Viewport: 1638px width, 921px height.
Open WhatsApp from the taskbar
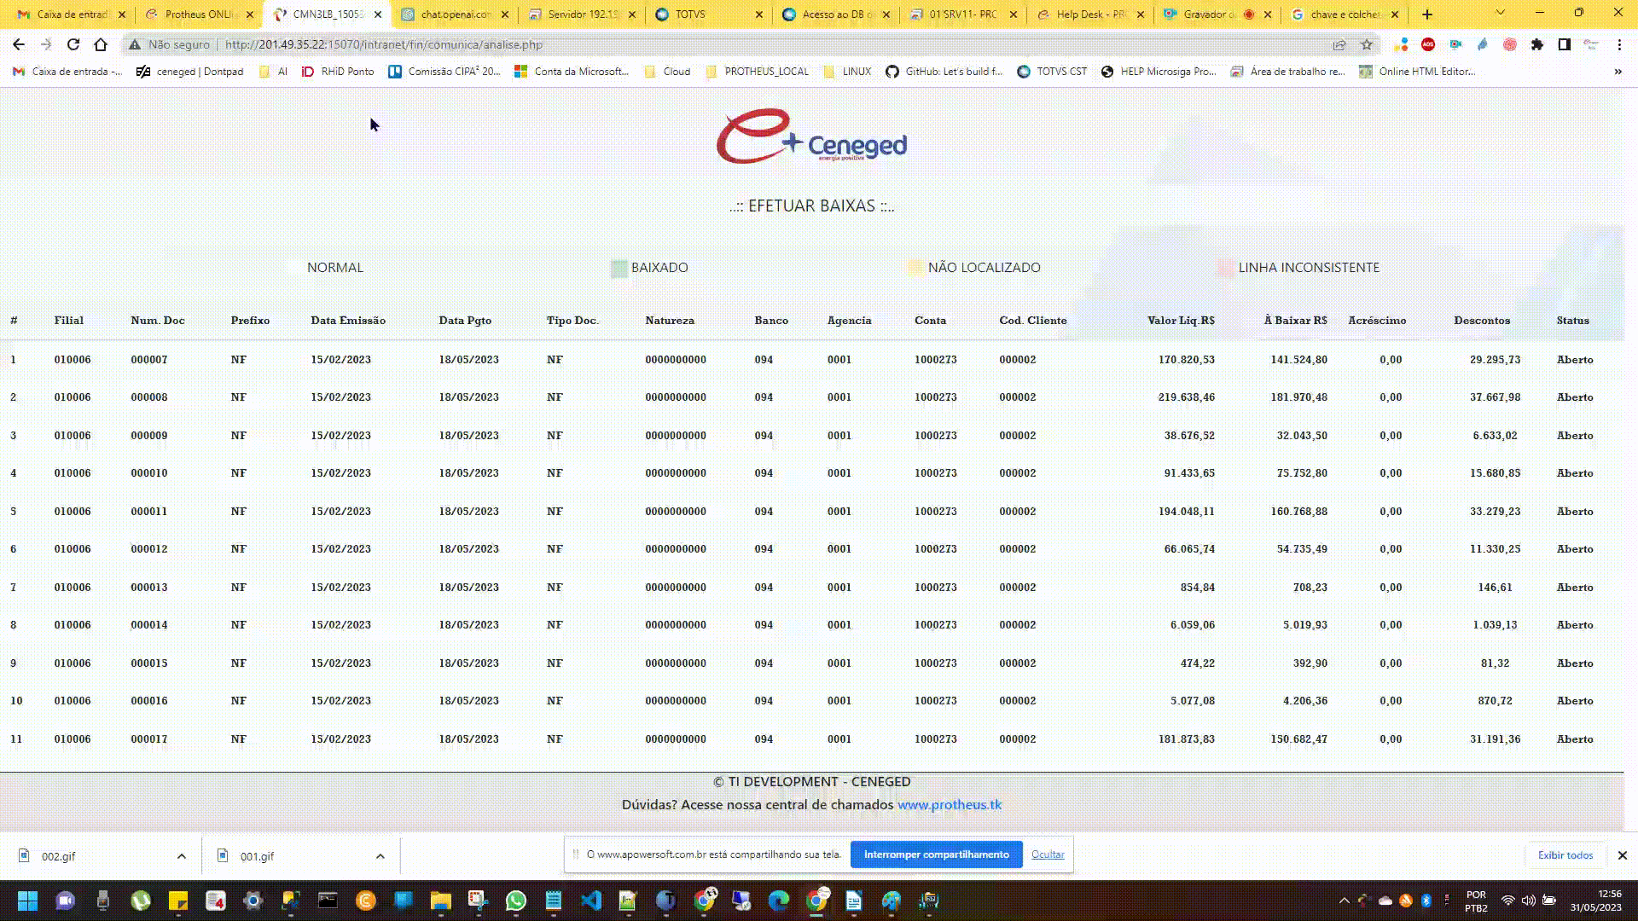[x=515, y=901]
